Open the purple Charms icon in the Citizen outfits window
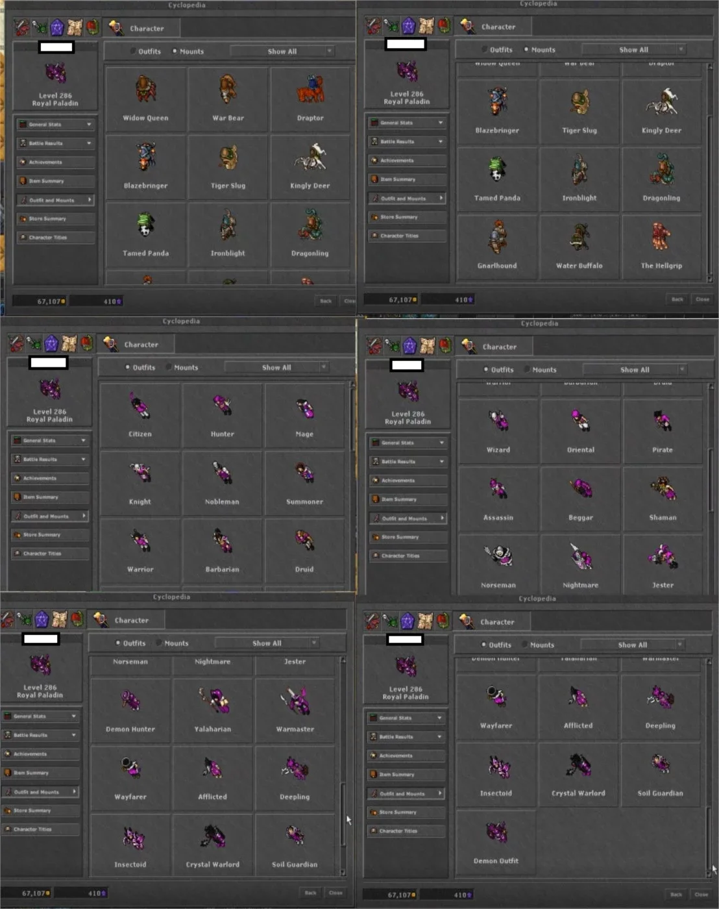 pos(51,343)
